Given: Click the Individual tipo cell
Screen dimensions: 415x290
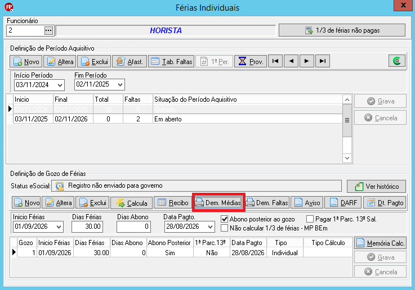Looking at the screenshot, I should click(285, 253).
